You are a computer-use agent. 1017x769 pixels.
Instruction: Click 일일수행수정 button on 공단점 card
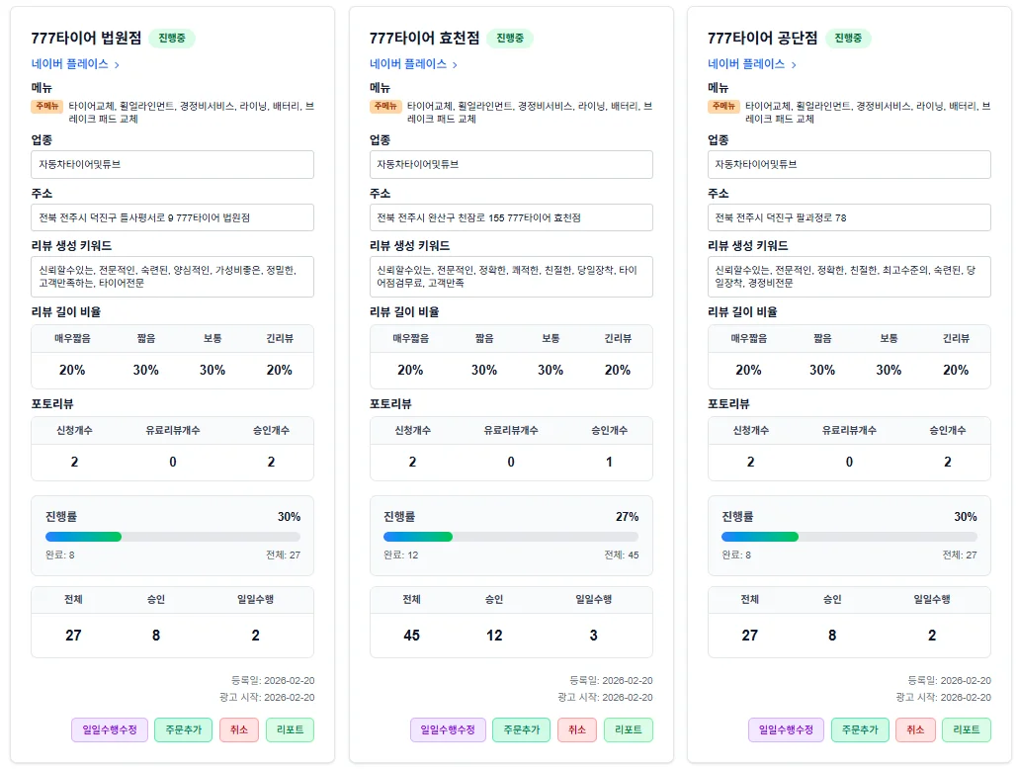pyautogui.click(x=785, y=729)
